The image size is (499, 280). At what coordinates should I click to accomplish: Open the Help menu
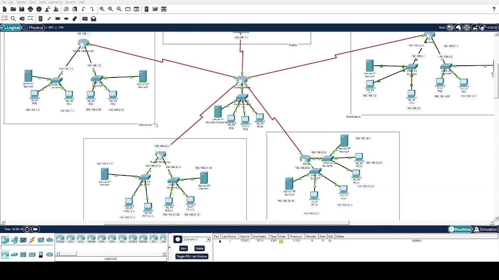[x=82, y=2]
